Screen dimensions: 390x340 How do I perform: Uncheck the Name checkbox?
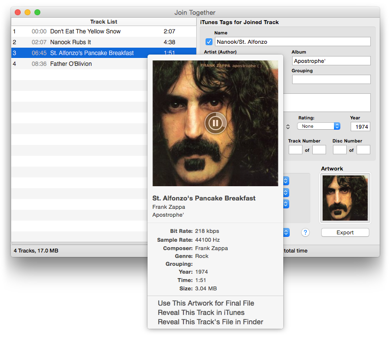click(x=209, y=42)
